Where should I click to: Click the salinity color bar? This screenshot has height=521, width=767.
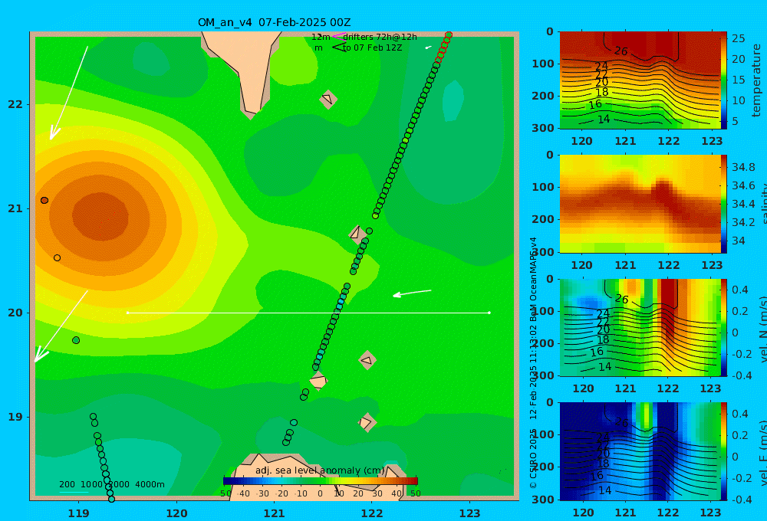click(724, 204)
